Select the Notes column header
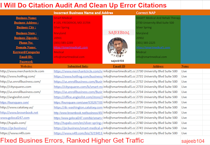 (x=185, y=66)
